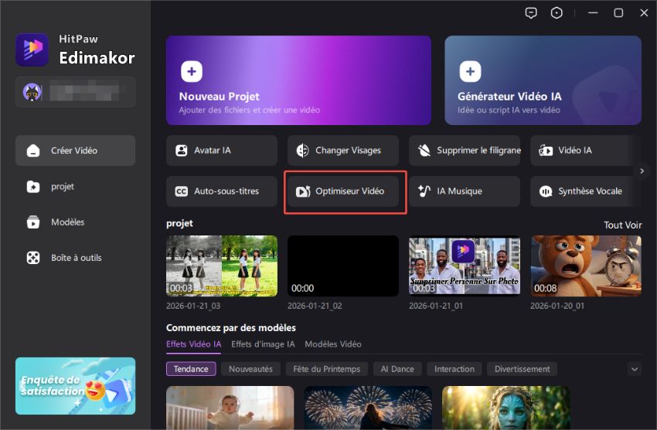
Task: Open teddy bear project 2026-01-20_01
Action: pyautogui.click(x=586, y=266)
